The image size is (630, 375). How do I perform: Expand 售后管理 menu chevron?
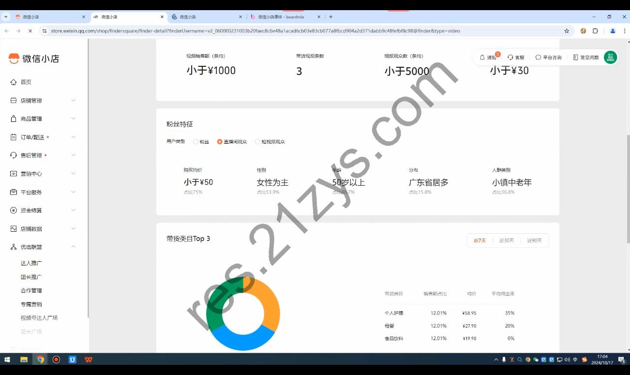tap(74, 155)
